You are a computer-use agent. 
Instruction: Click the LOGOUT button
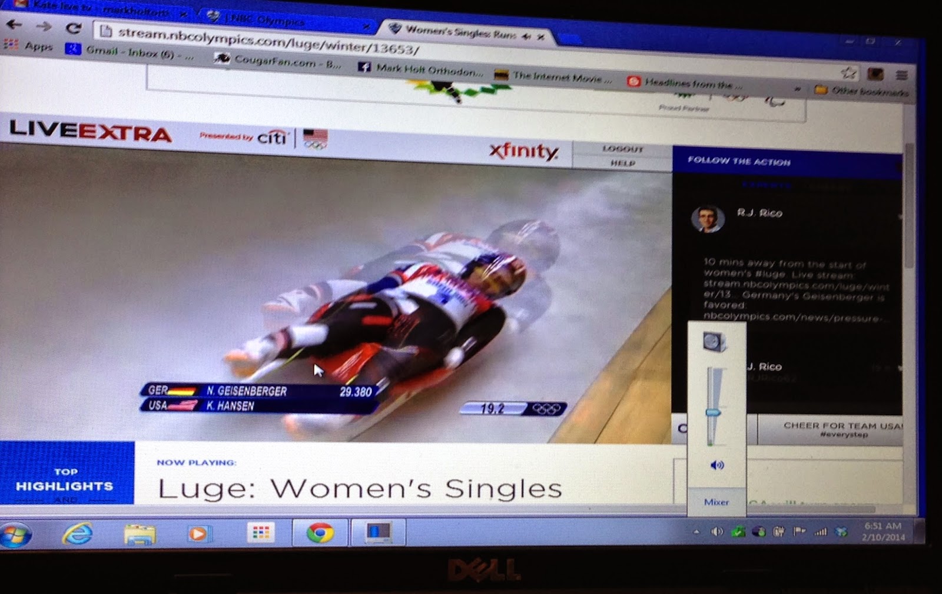coord(622,149)
